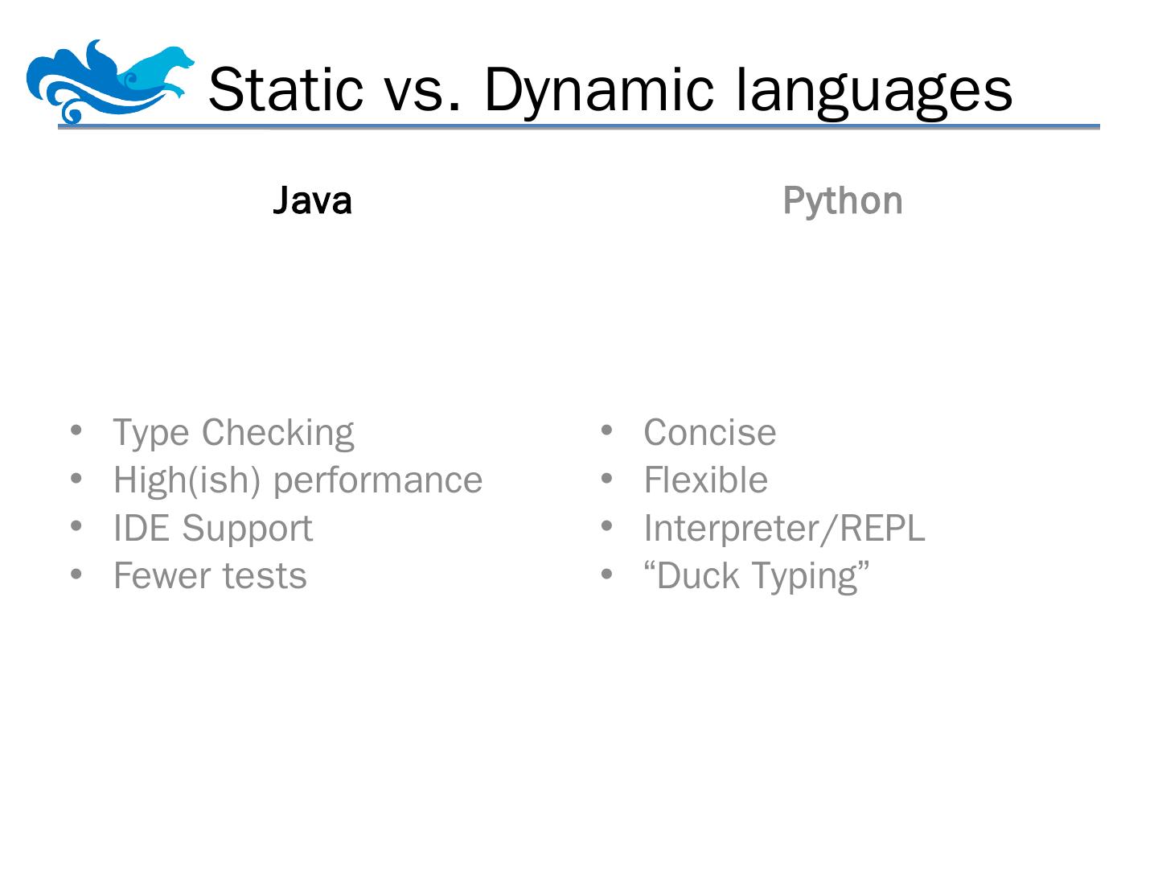The width and height of the screenshot is (1158, 869).
Task: Select the Python column heading
Action: tap(842, 200)
